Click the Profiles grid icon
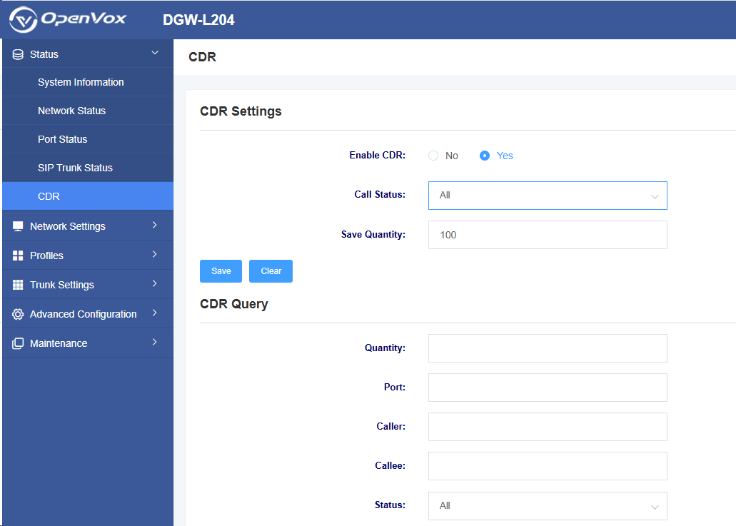The image size is (736, 526). click(x=18, y=256)
